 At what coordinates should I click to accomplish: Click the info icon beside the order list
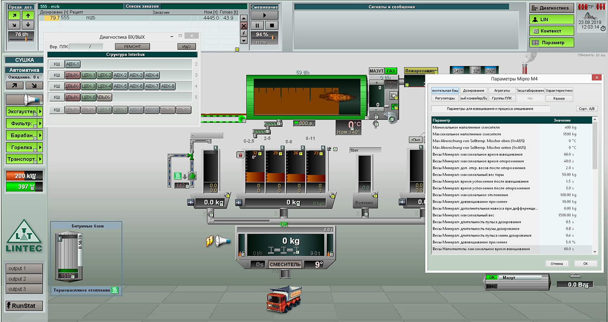coord(244,33)
